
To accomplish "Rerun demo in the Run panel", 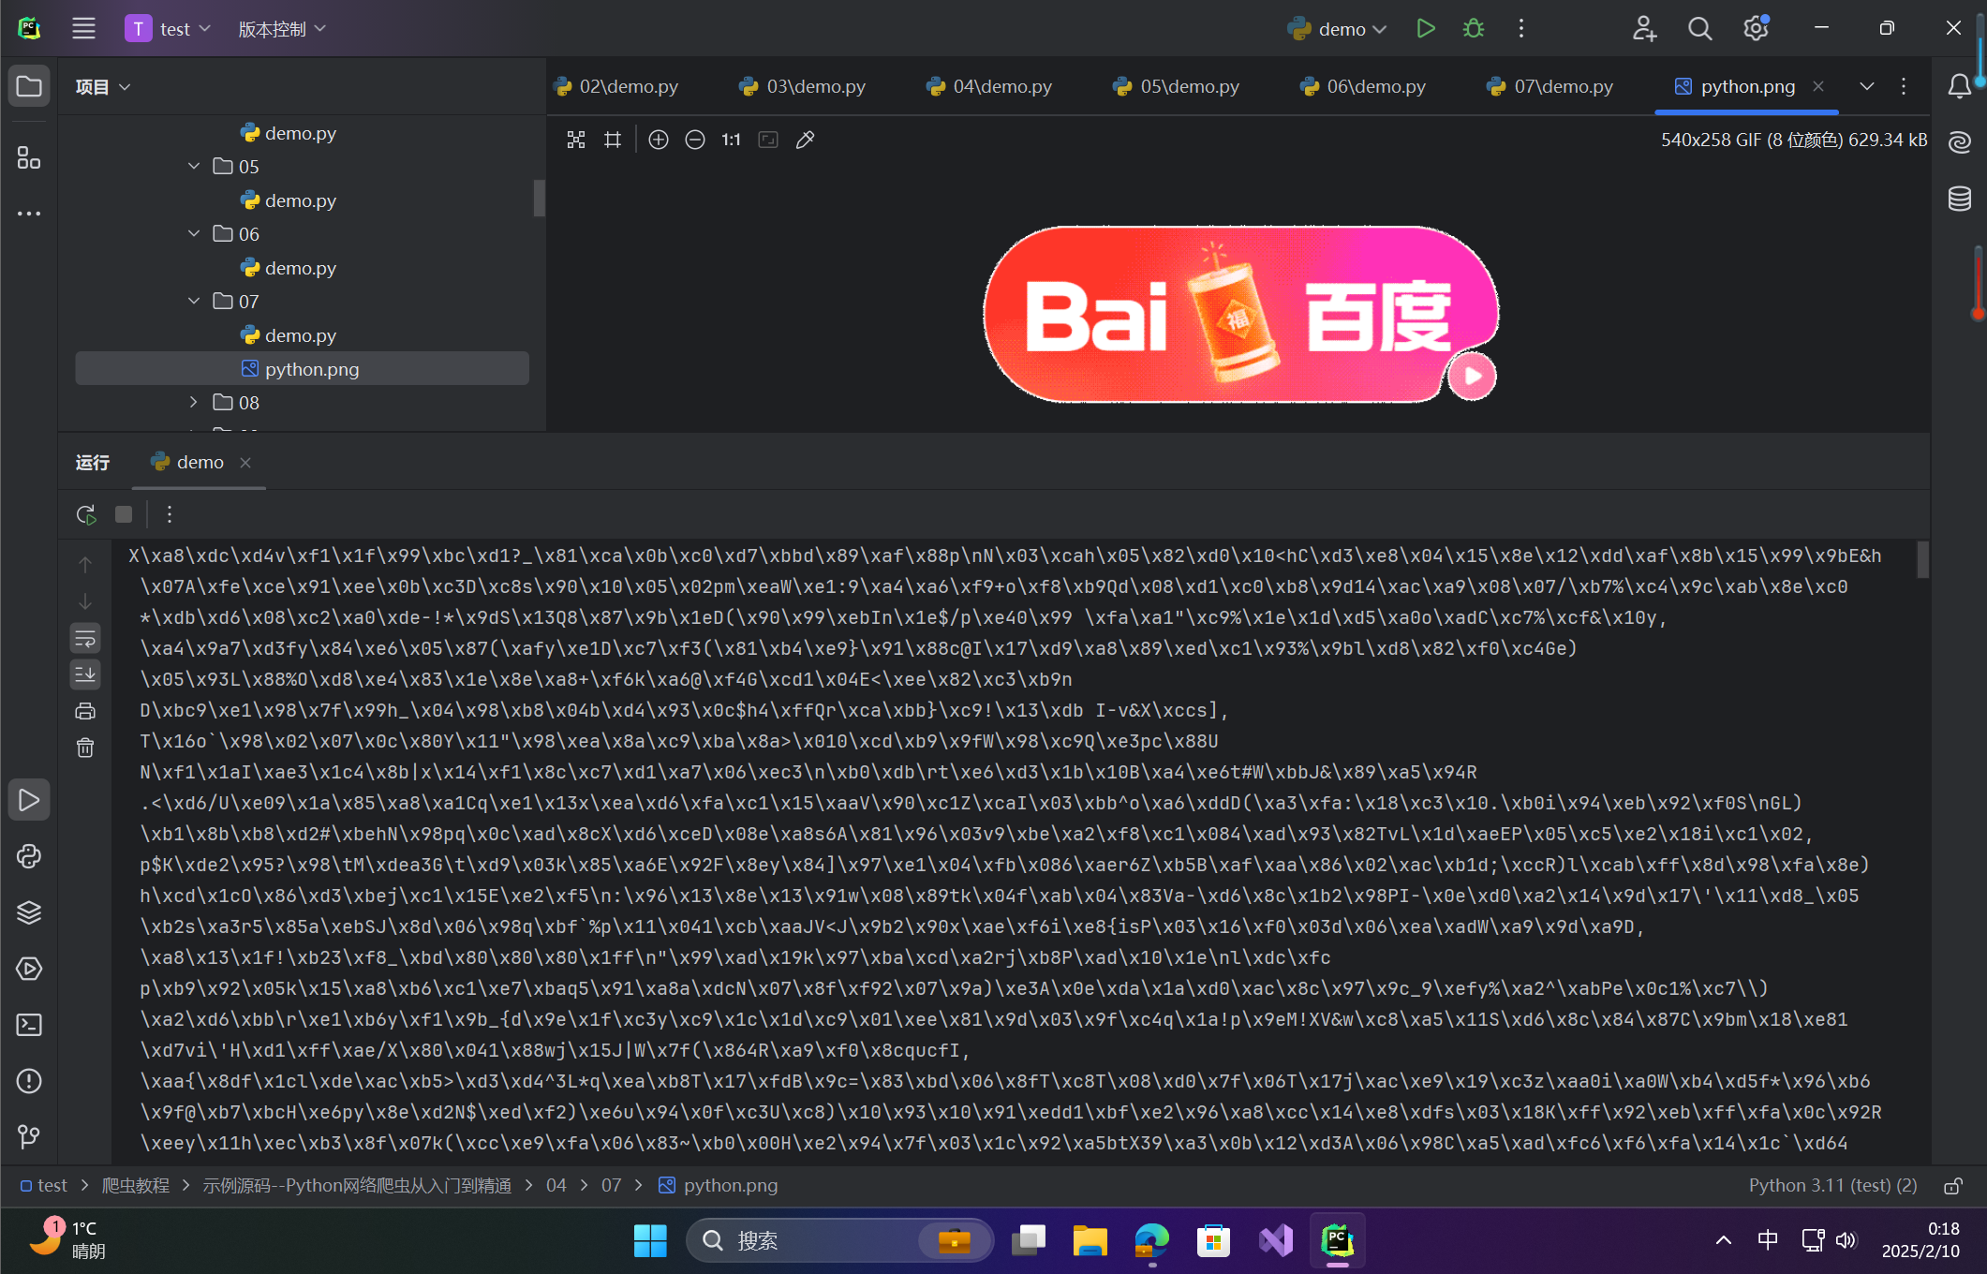I will point(86,514).
